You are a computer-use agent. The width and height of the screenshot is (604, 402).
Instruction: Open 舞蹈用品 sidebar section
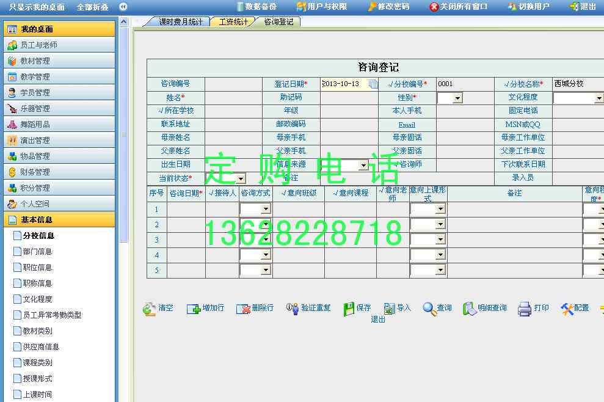click(x=59, y=124)
